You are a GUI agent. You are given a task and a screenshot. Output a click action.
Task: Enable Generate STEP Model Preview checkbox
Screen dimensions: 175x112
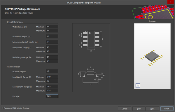[2, 108]
